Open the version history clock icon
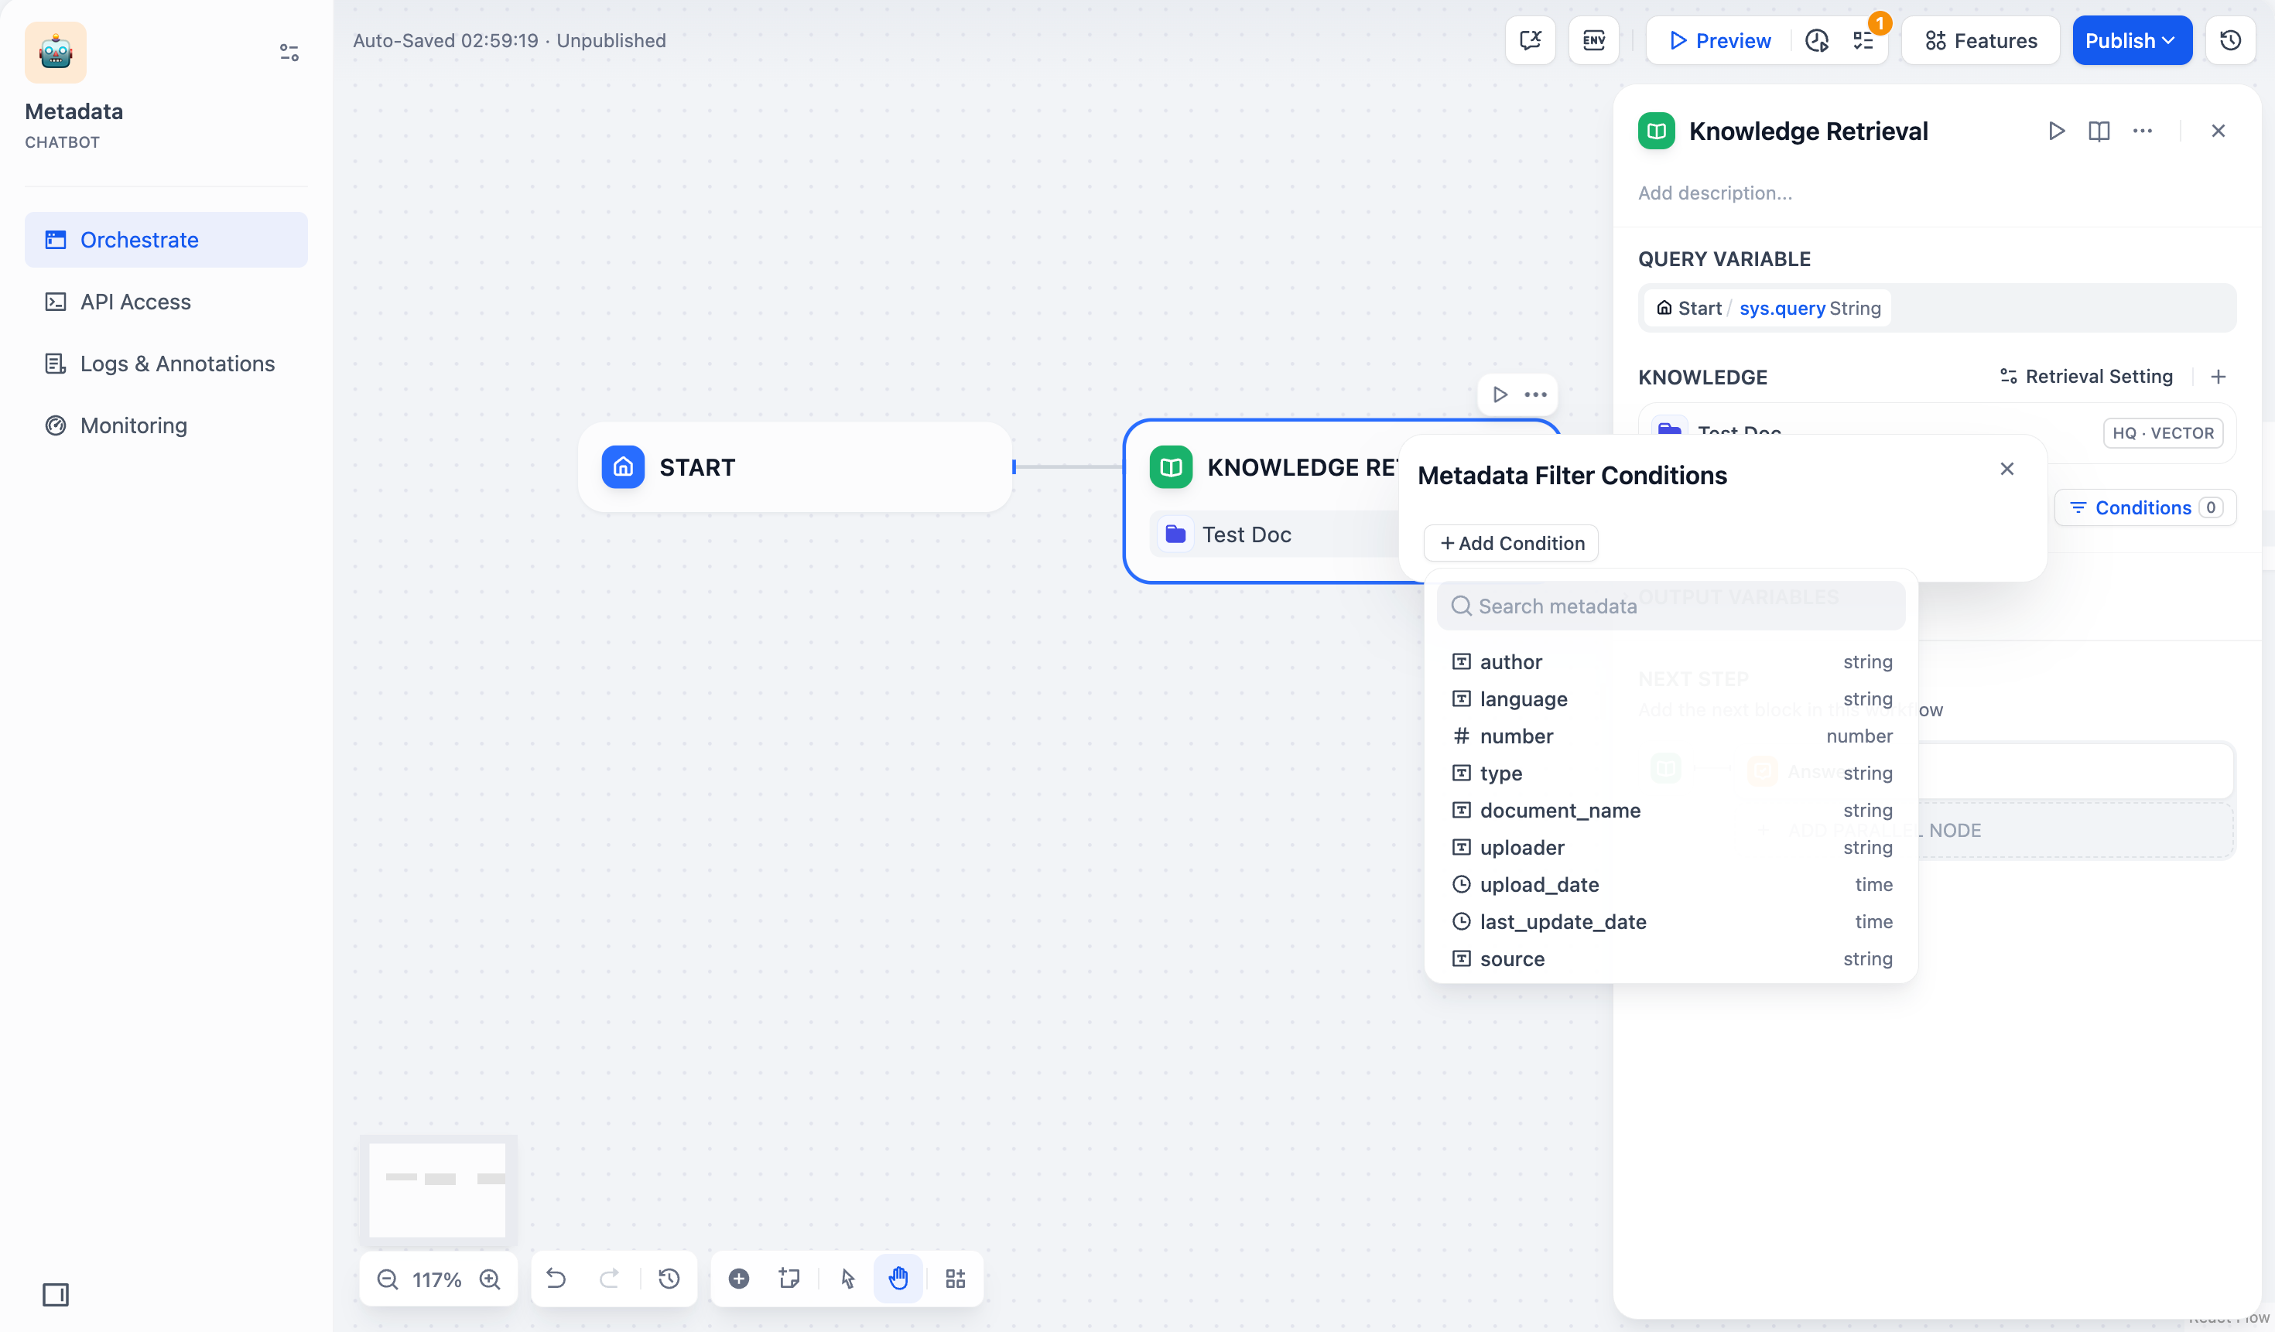The width and height of the screenshot is (2275, 1332). [2230, 40]
